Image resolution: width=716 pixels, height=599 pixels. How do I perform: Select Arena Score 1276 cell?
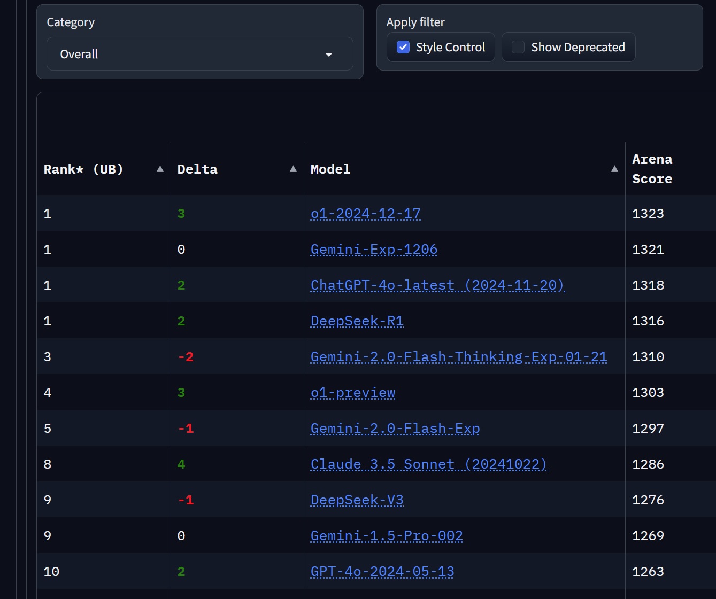648,500
